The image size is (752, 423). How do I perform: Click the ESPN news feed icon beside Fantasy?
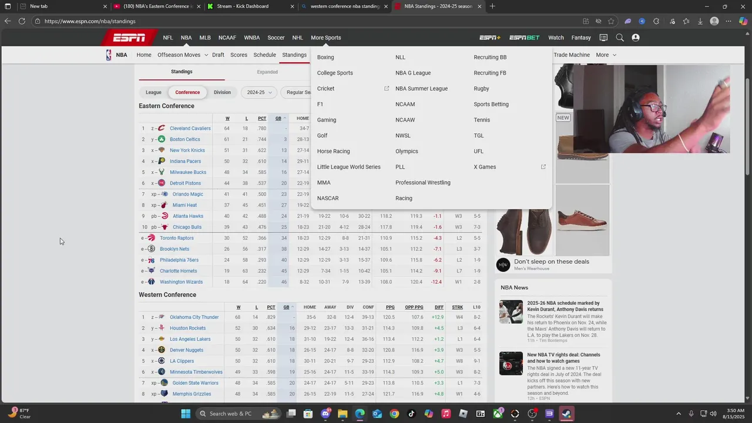603,38
